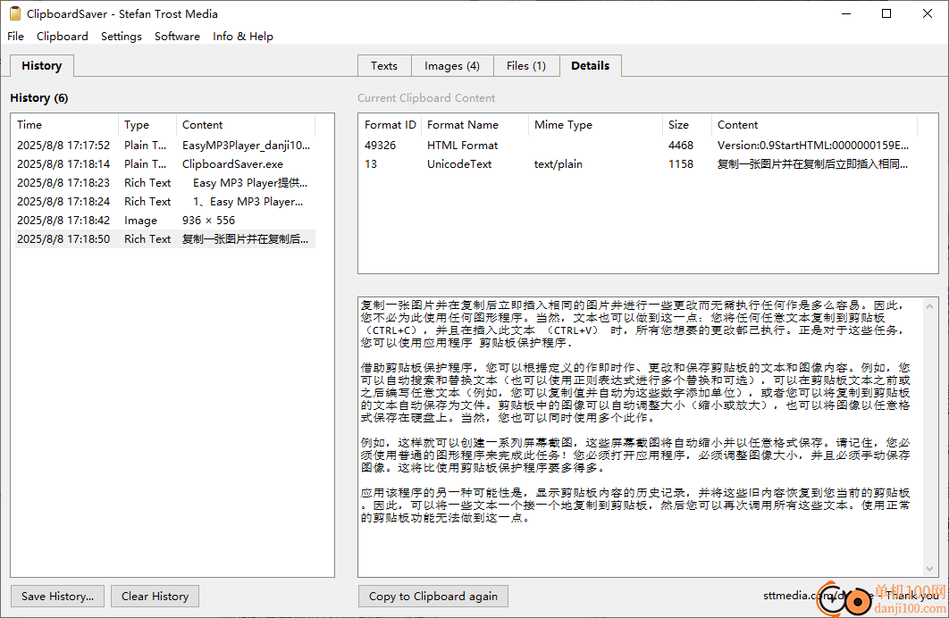Image resolution: width=949 pixels, height=618 pixels.
Task: Select the History tab
Action: tap(42, 66)
